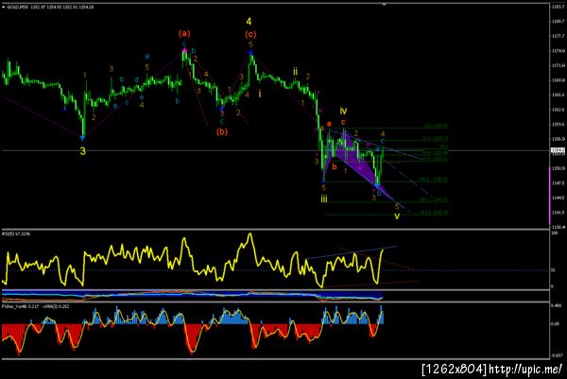
Task: Click orange label a beside wave iv
Action: point(329,124)
